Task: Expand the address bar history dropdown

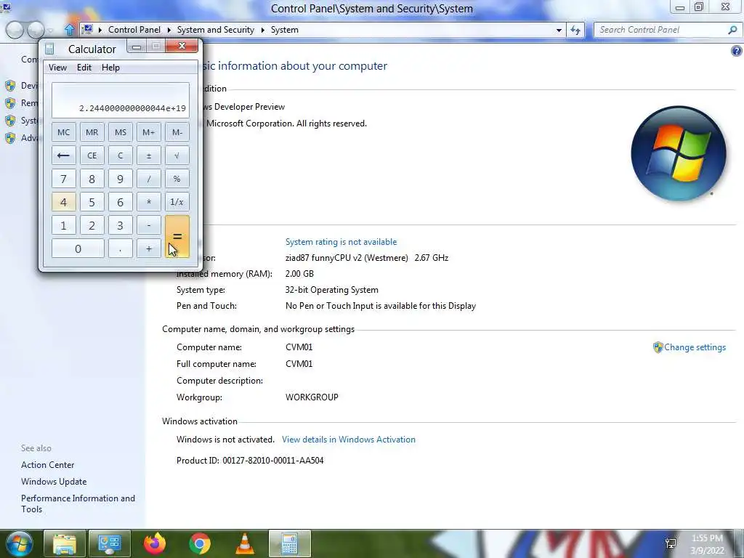Action: [x=559, y=30]
